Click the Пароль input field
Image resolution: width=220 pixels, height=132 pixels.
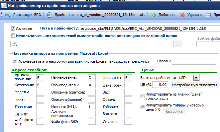194,61
